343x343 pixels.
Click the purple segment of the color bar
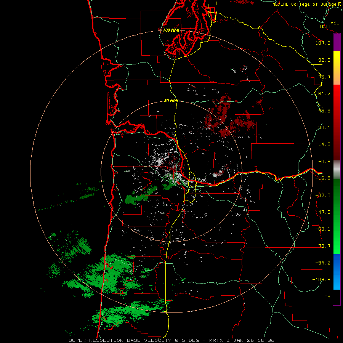(x=337, y=43)
